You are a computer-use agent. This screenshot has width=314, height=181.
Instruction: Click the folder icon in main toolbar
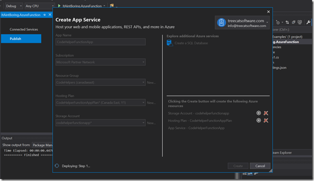(112, 6)
